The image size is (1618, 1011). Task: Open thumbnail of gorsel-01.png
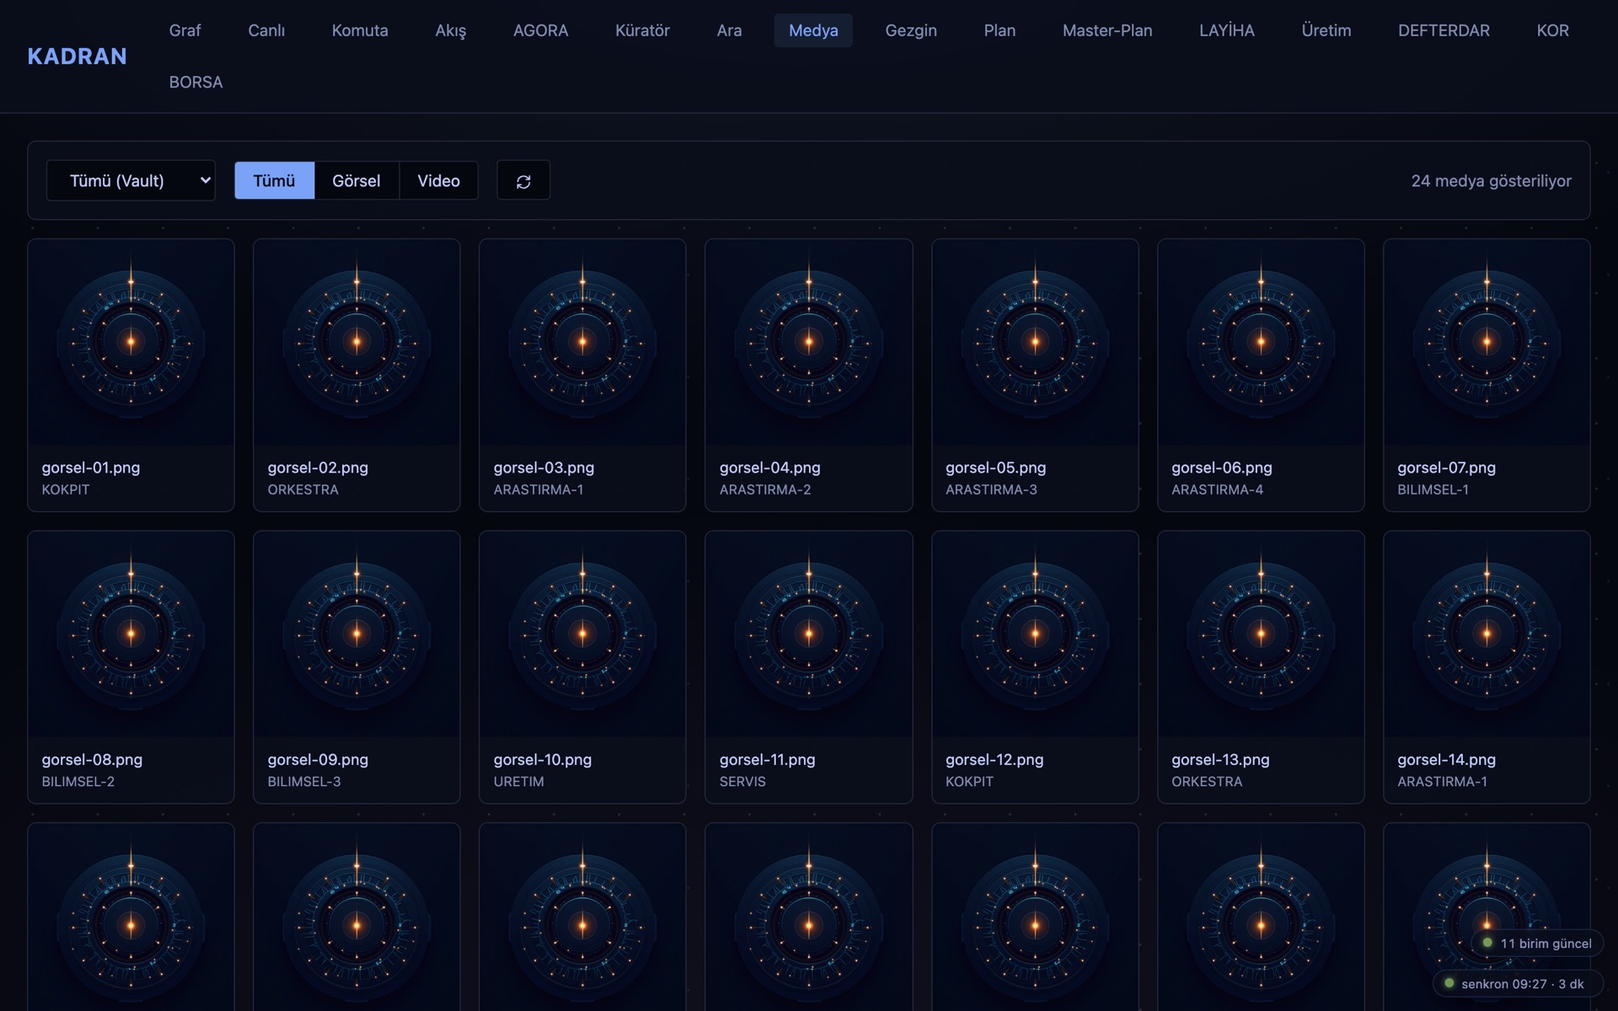(131, 342)
